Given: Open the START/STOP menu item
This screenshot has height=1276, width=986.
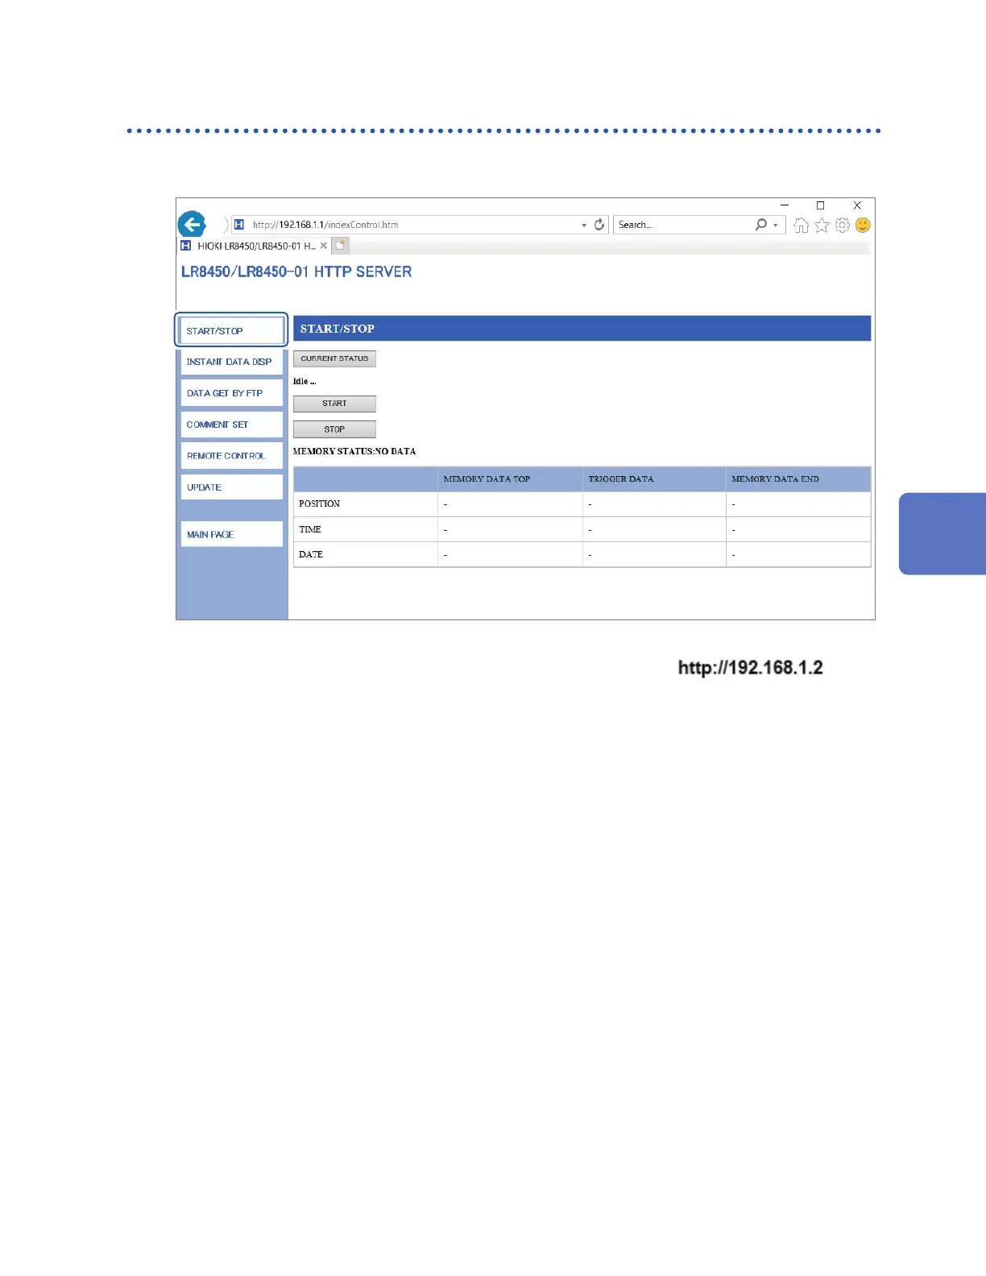Looking at the screenshot, I should click(x=232, y=330).
